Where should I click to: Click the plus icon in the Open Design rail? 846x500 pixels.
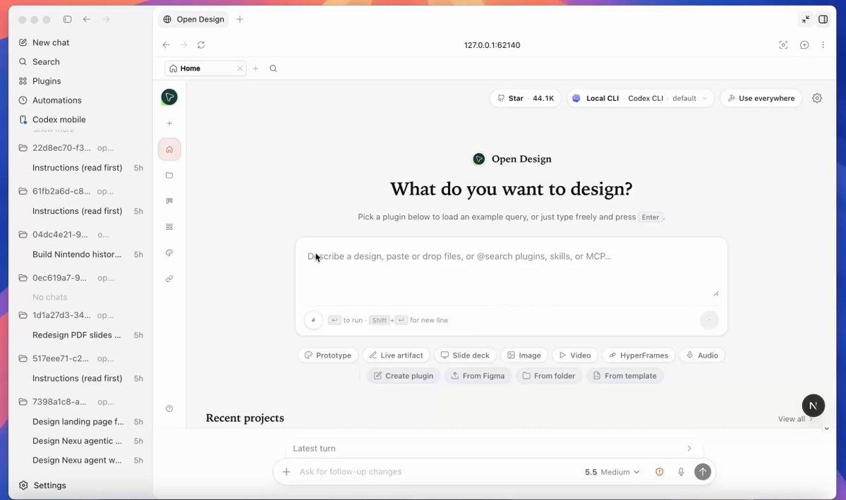[169, 123]
